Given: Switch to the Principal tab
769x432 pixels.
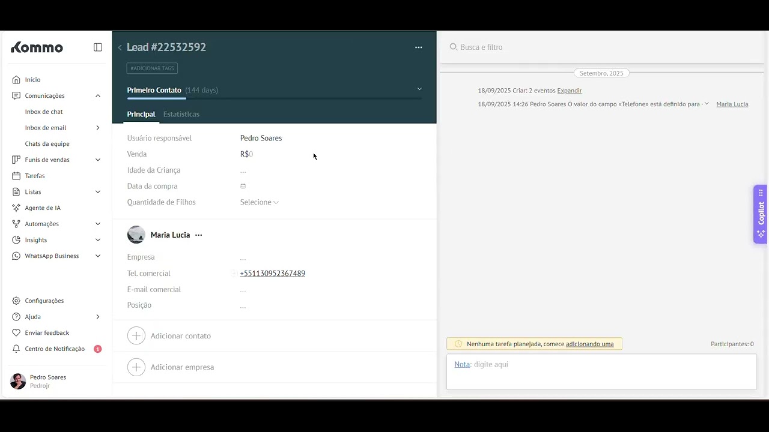Looking at the screenshot, I should pyautogui.click(x=141, y=114).
